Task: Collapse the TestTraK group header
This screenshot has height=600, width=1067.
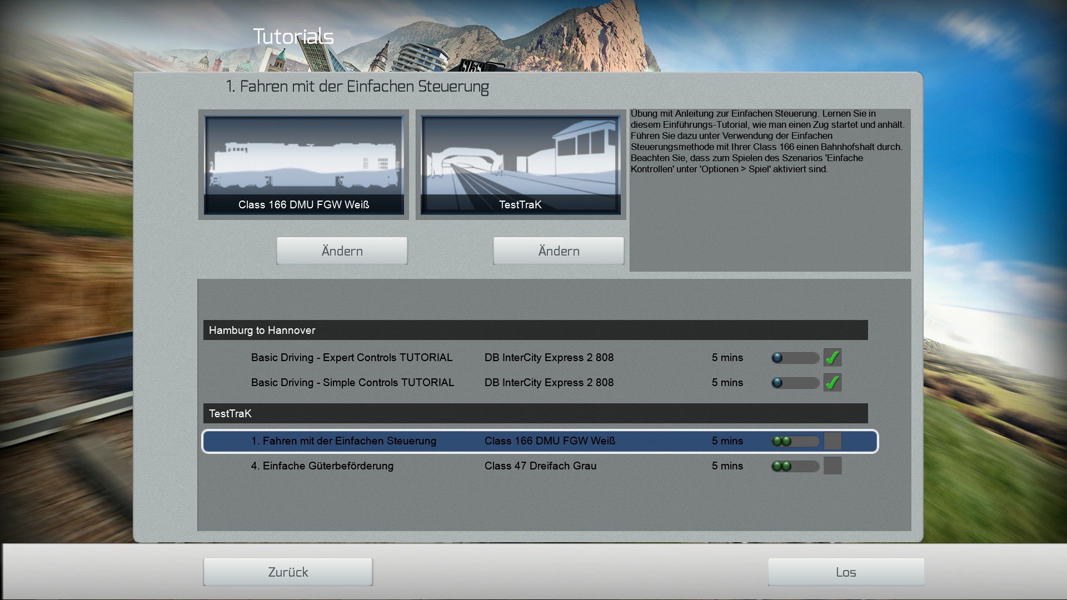Action: click(x=535, y=413)
